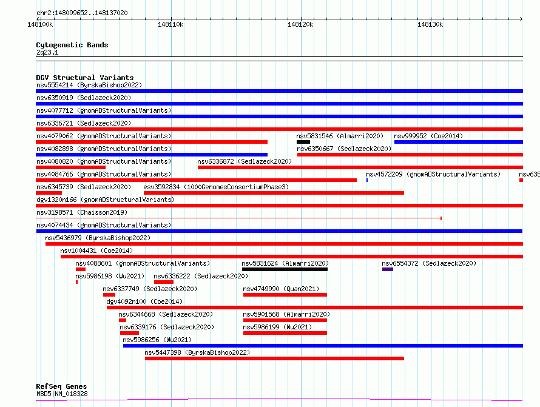Image resolution: width=540 pixels, height=407 pixels.
Task: Click the nsv5447398 (ByrskaBishop2022) label
Action: coord(197,352)
